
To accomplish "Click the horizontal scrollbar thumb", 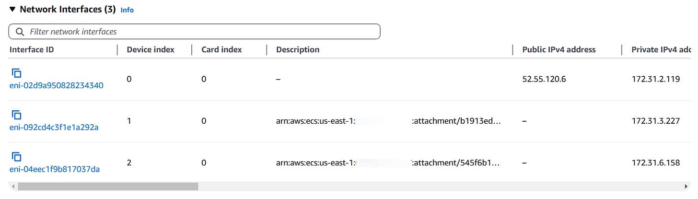I will tap(108, 186).
